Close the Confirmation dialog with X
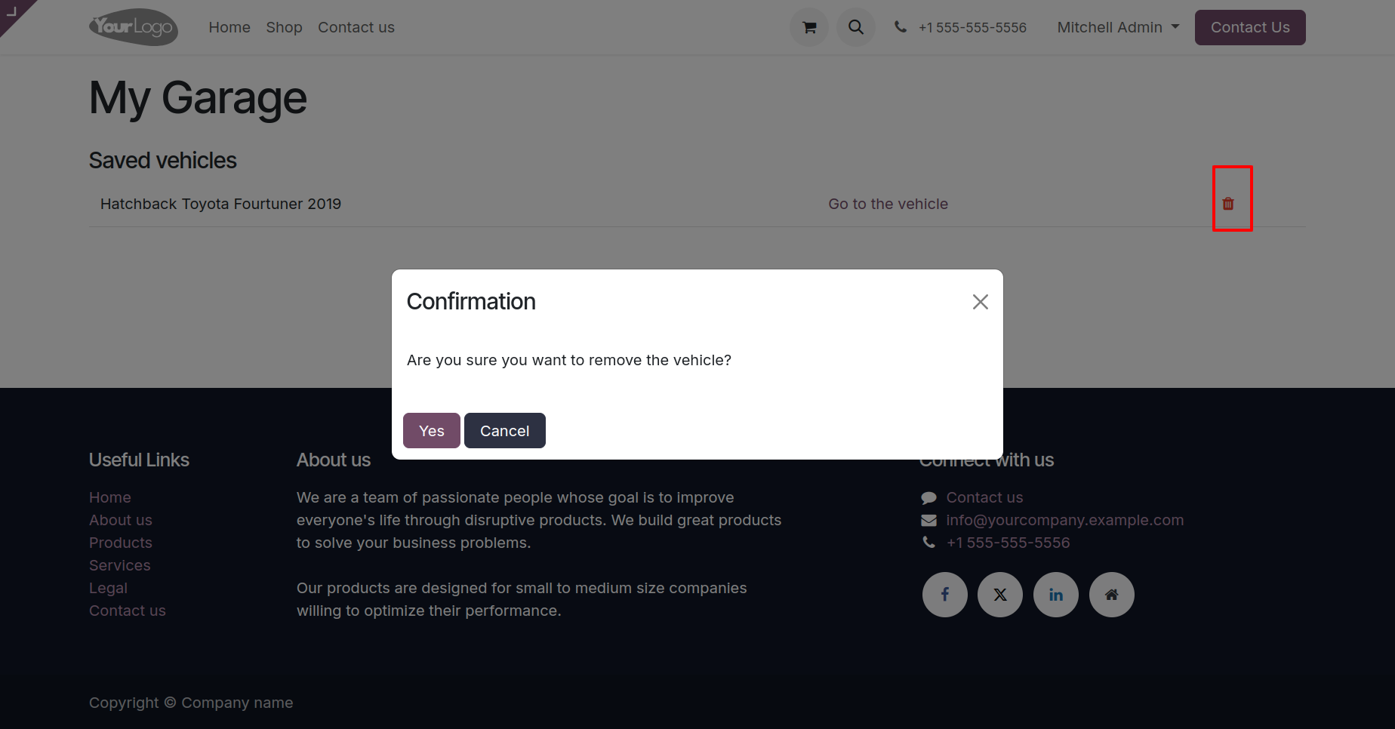Image resolution: width=1395 pixels, height=729 pixels. tap(981, 302)
